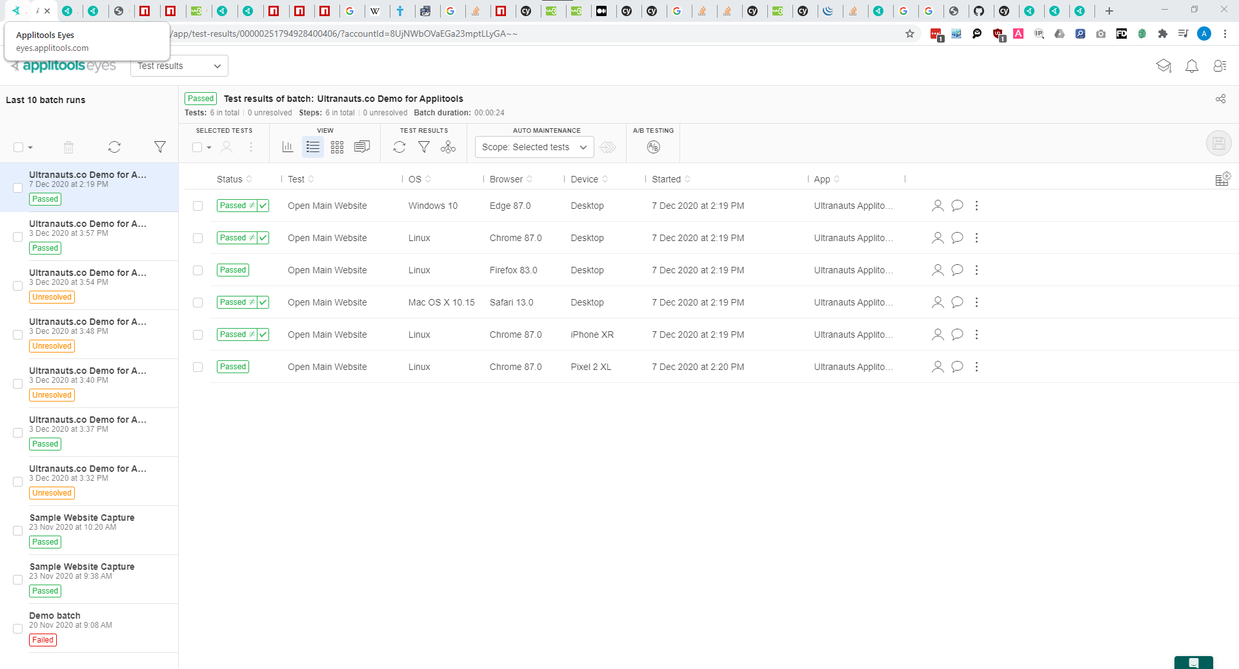Open a new browser tab
This screenshot has height=669, width=1239.
1109,11
